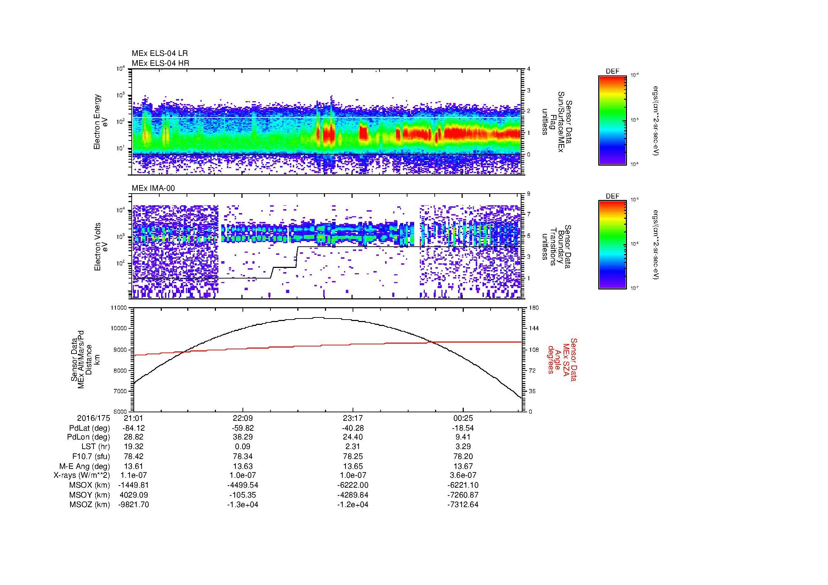
Task: Click the lower DEF color bar for IMA
Action: (612, 245)
